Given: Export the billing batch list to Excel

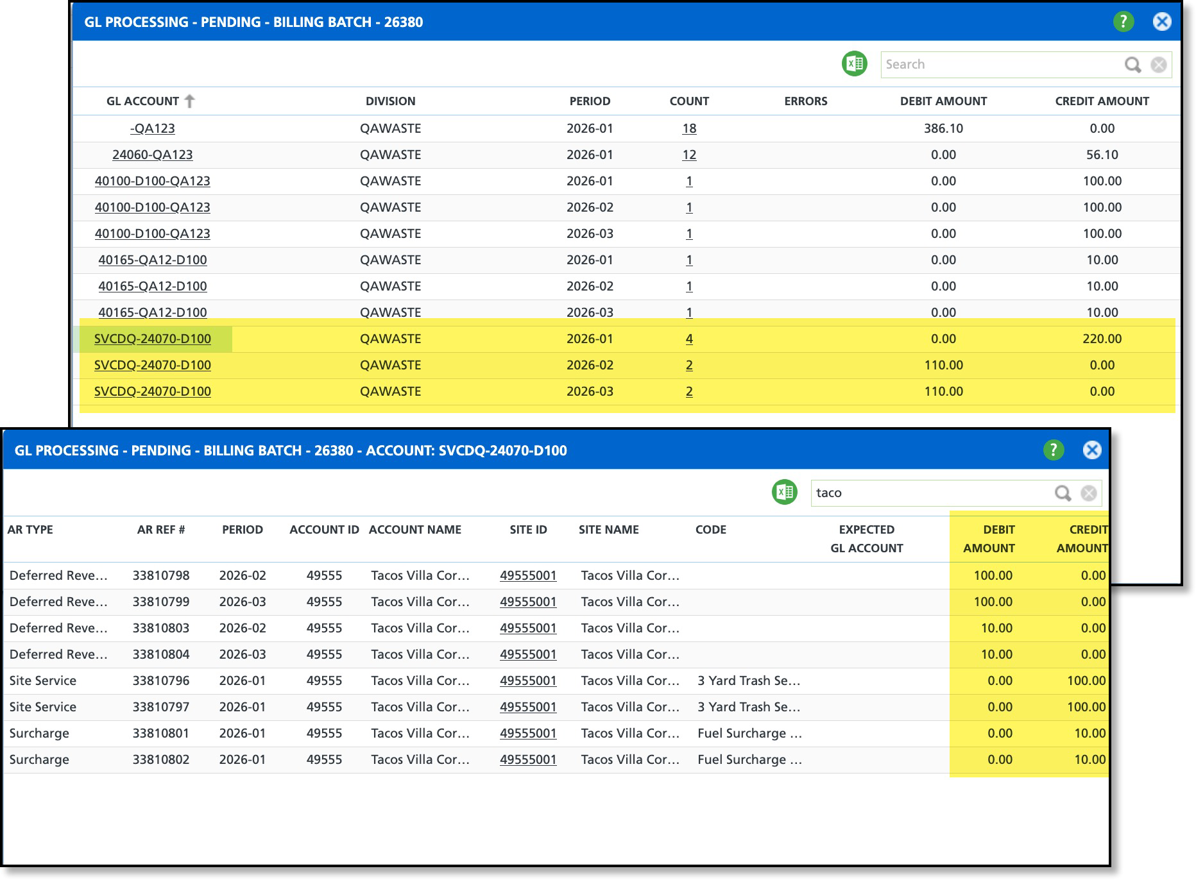Looking at the screenshot, I should 854,64.
